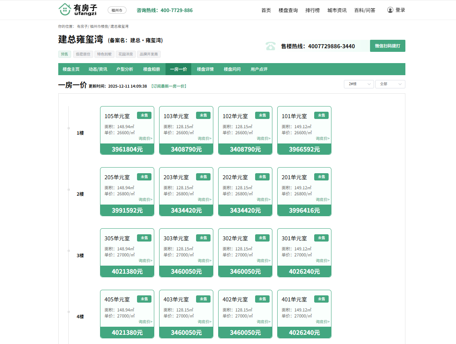Screen dimensions: 456x344
Task: Click the 低密居住 tag
Action: (x=83, y=54)
